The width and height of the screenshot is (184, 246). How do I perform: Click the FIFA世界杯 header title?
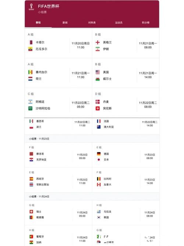pos(49,6)
